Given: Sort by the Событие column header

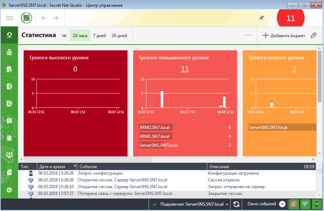Looking at the screenshot, I should pos(142,166).
